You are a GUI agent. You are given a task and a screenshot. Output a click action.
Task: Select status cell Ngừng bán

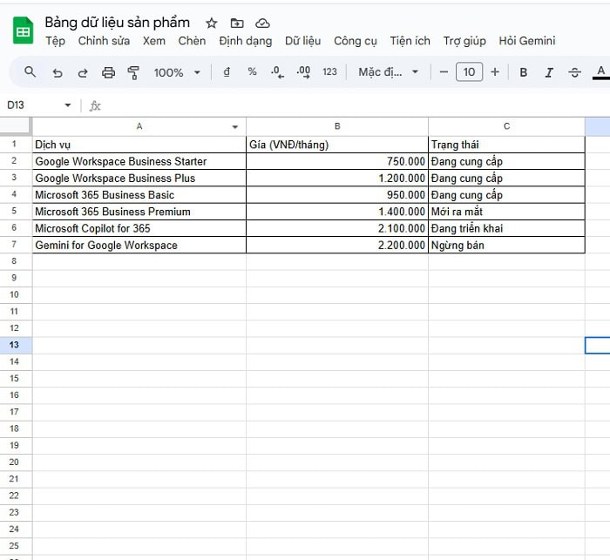(x=506, y=245)
